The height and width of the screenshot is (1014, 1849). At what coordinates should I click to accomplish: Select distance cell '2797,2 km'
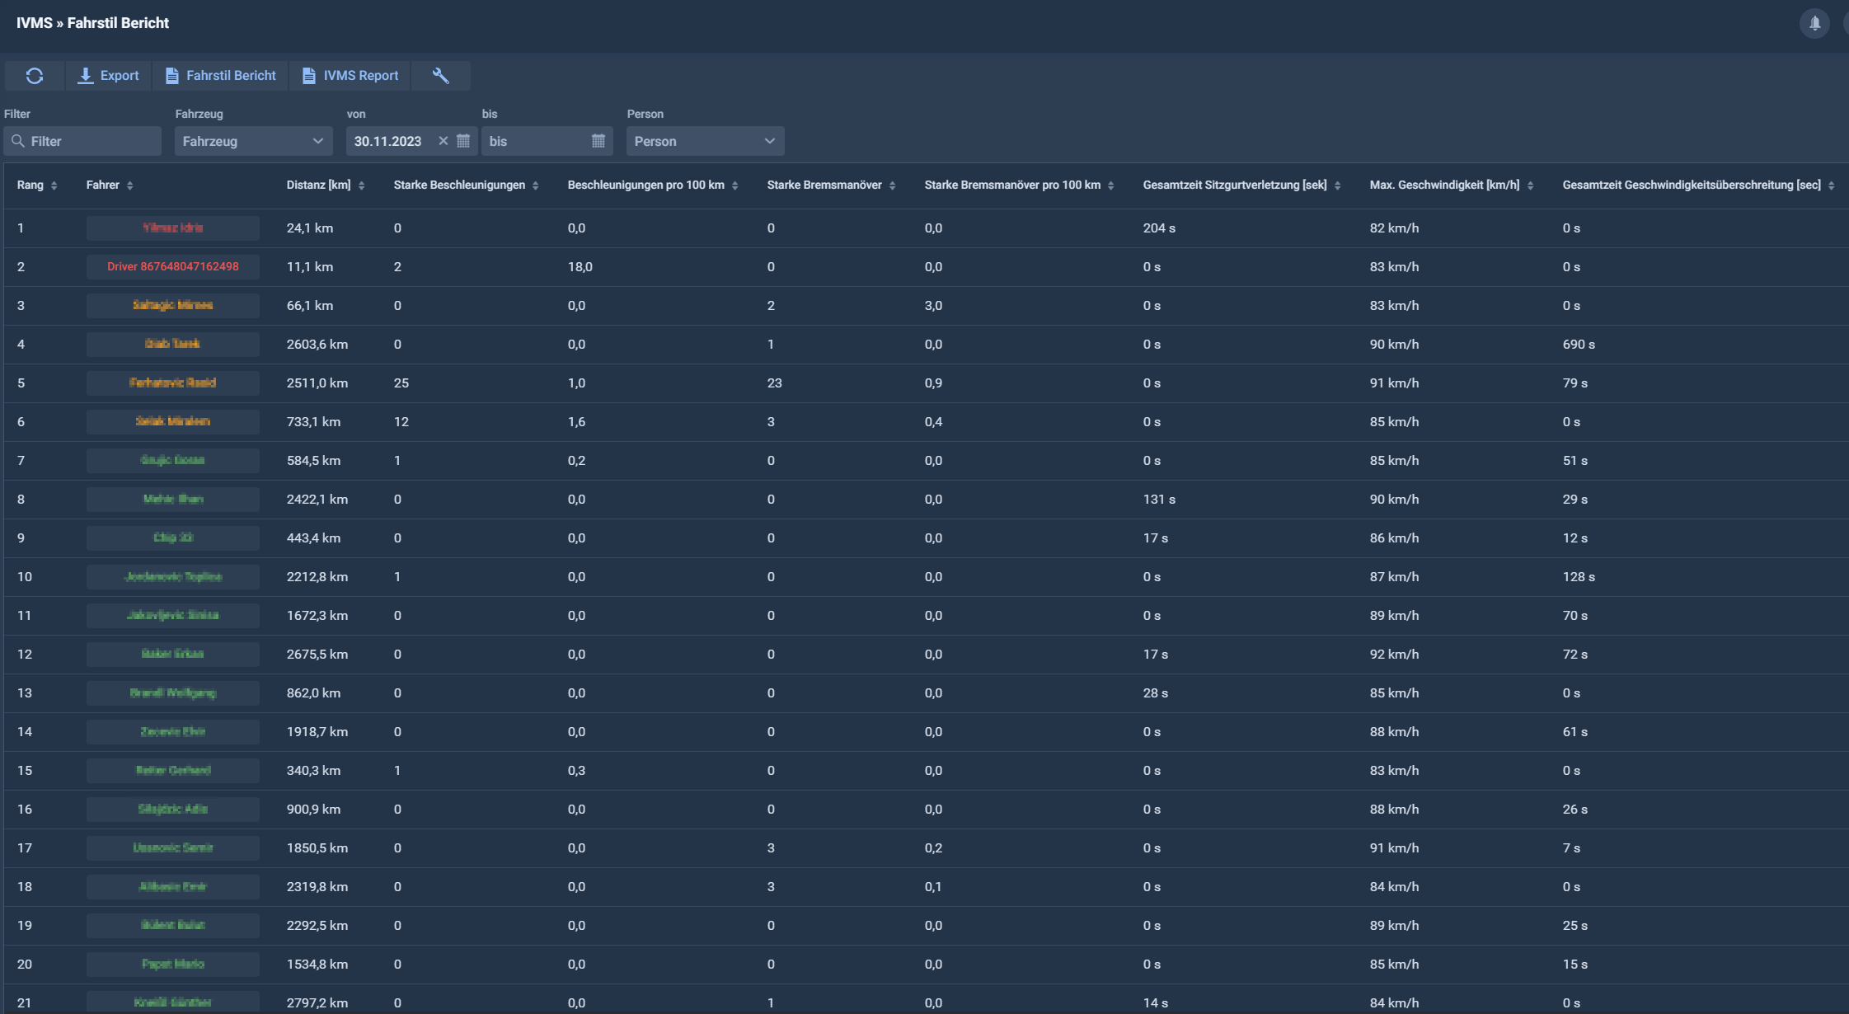(x=317, y=1002)
